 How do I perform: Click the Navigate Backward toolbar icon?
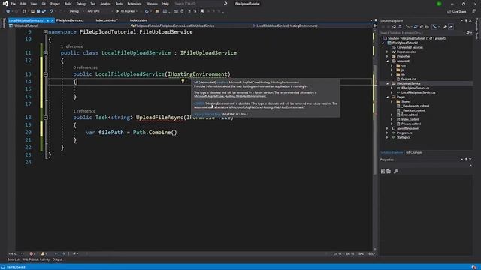tap(8, 11)
